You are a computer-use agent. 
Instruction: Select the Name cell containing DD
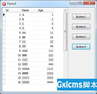pyautogui.click(x=30, y=46)
